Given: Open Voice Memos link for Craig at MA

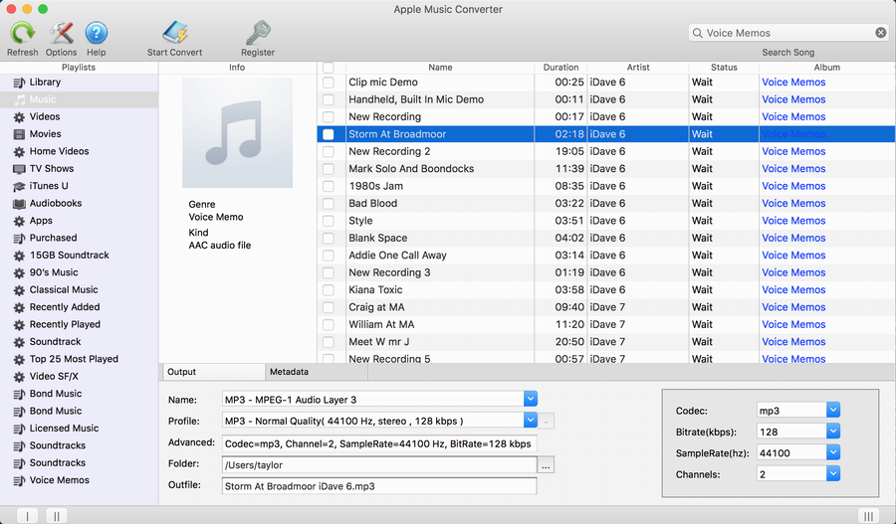Looking at the screenshot, I should (x=793, y=307).
